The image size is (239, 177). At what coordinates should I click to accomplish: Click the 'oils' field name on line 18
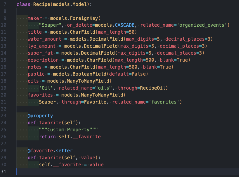(33, 81)
